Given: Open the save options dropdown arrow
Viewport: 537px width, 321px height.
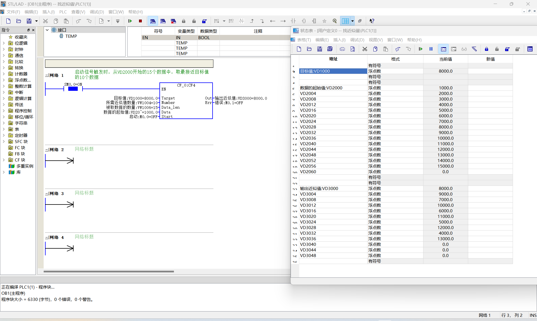Looking at the screenshot, I should click(36, 21).
